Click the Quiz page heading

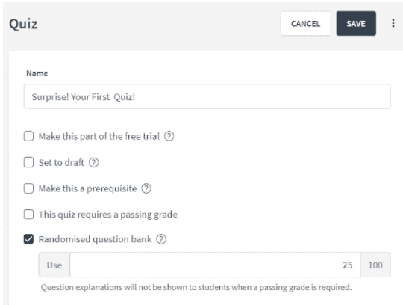pyautogui.click(x=23, y=24)
